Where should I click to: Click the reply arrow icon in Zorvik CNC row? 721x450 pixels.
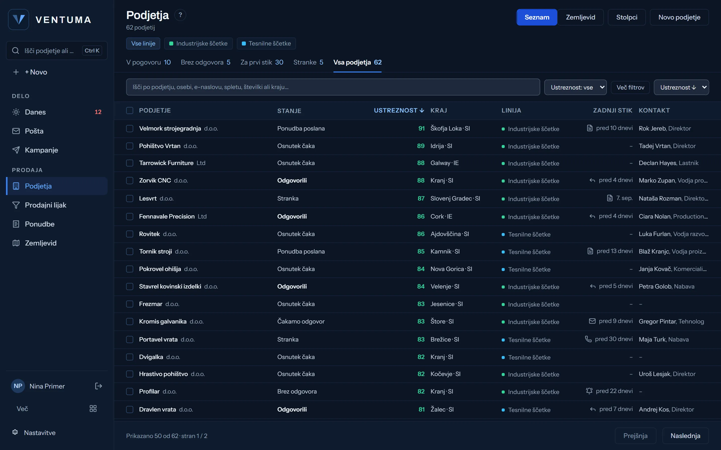pos(592,180)
